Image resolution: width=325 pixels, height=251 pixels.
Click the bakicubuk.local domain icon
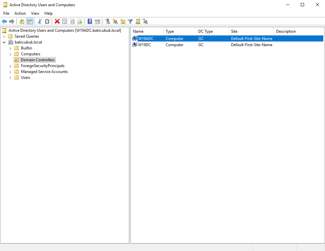(10, 42)
